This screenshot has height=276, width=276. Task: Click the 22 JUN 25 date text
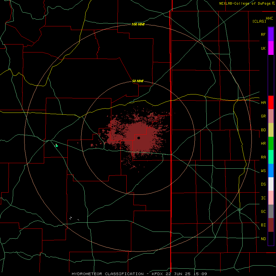(x=178, y=274)
